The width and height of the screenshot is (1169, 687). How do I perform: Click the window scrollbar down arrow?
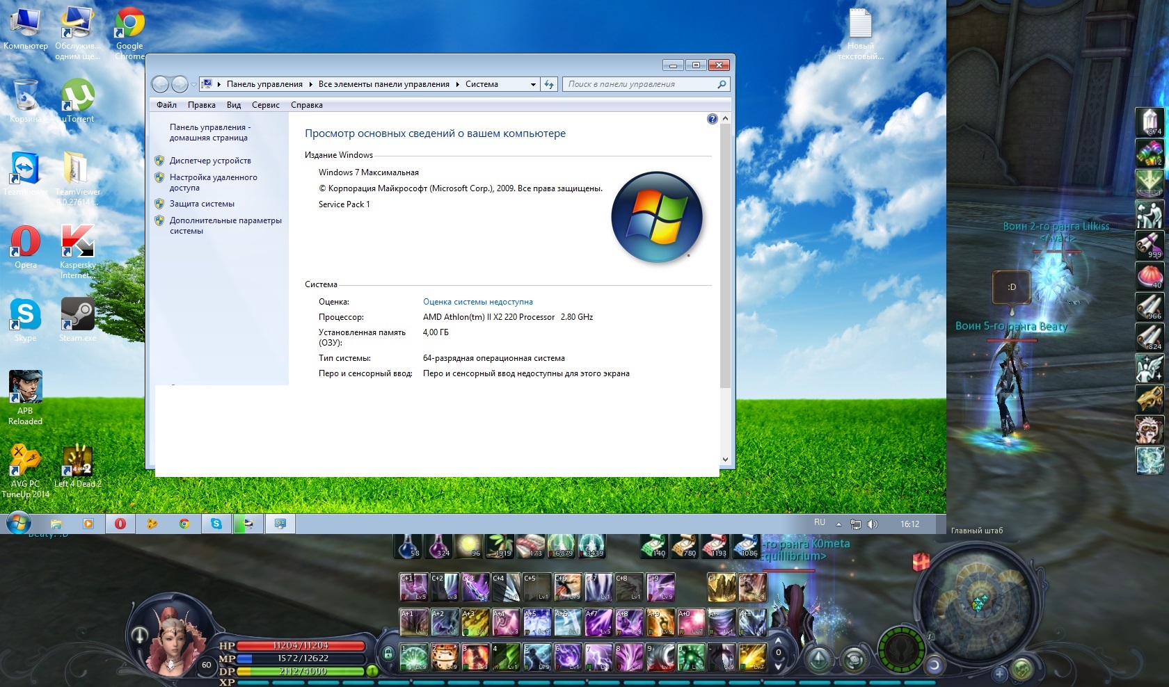[x=725, y=460]
